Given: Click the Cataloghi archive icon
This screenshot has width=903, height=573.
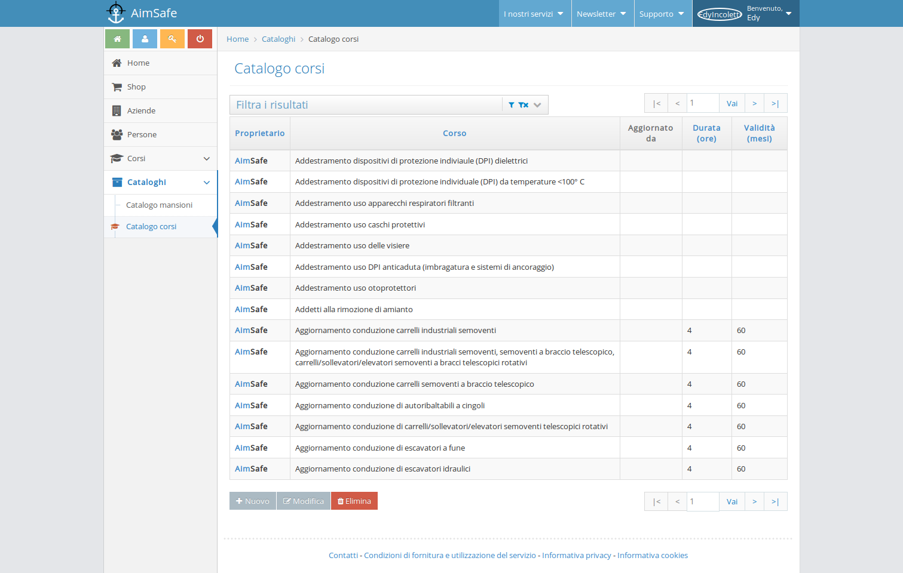Looking at the screenshot, I should point(117,183).
